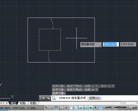This screenshot has width=138, height=111.
Task: Switch to 布局1 layout tab
Action: (23, 103)
